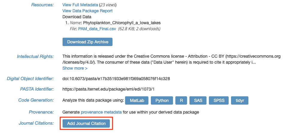Click the Provenance field label
This screenshot has width=287, height=133.
(41, 112)
